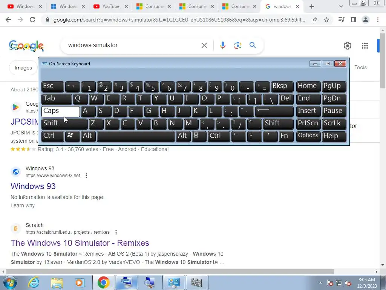Open Google Lens image search
Viewport: 386px width, 290px height.
pos(237,45)
